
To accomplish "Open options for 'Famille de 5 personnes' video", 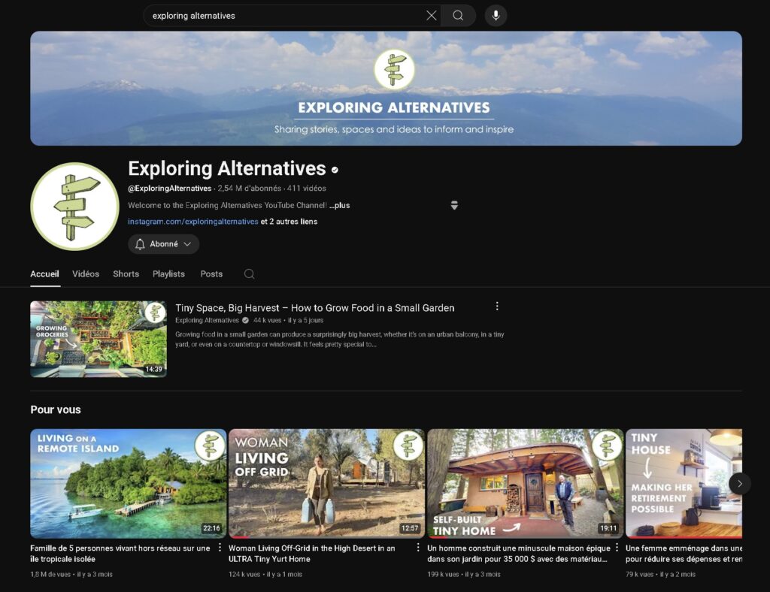I will [x=220, y=548].
